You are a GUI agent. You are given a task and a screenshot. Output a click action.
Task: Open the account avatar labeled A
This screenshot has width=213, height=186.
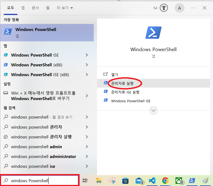coord(179,8)
